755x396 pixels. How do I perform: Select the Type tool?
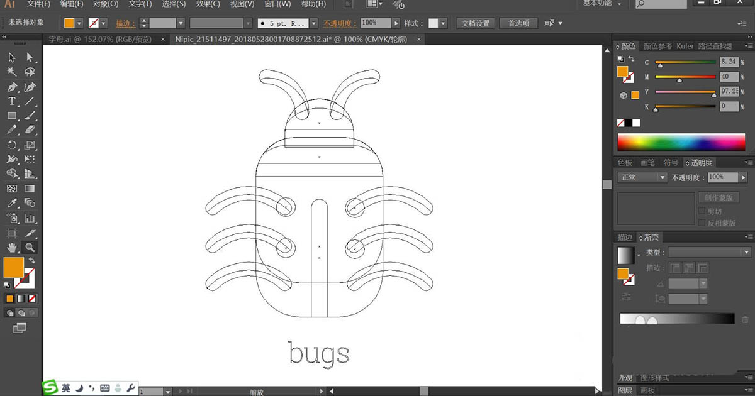coord(12,101)
